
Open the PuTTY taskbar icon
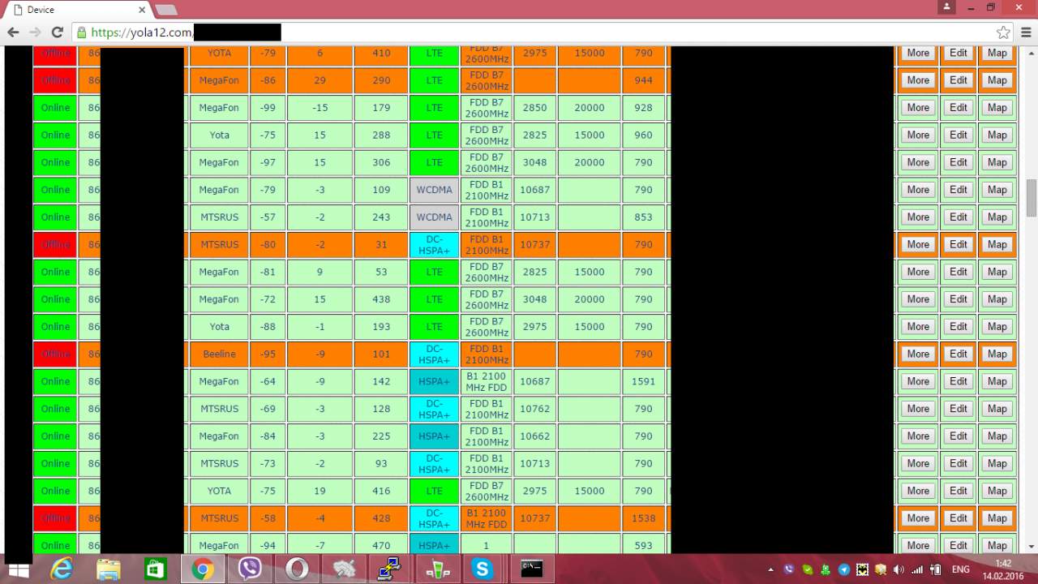tap(389, 569)
